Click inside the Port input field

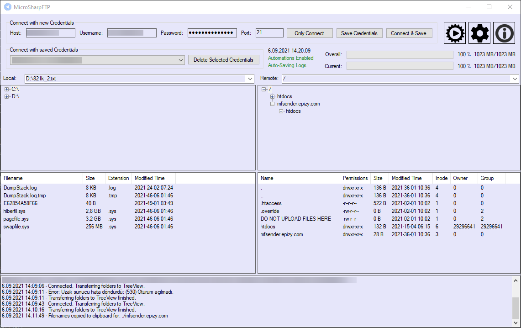point(269,32)
